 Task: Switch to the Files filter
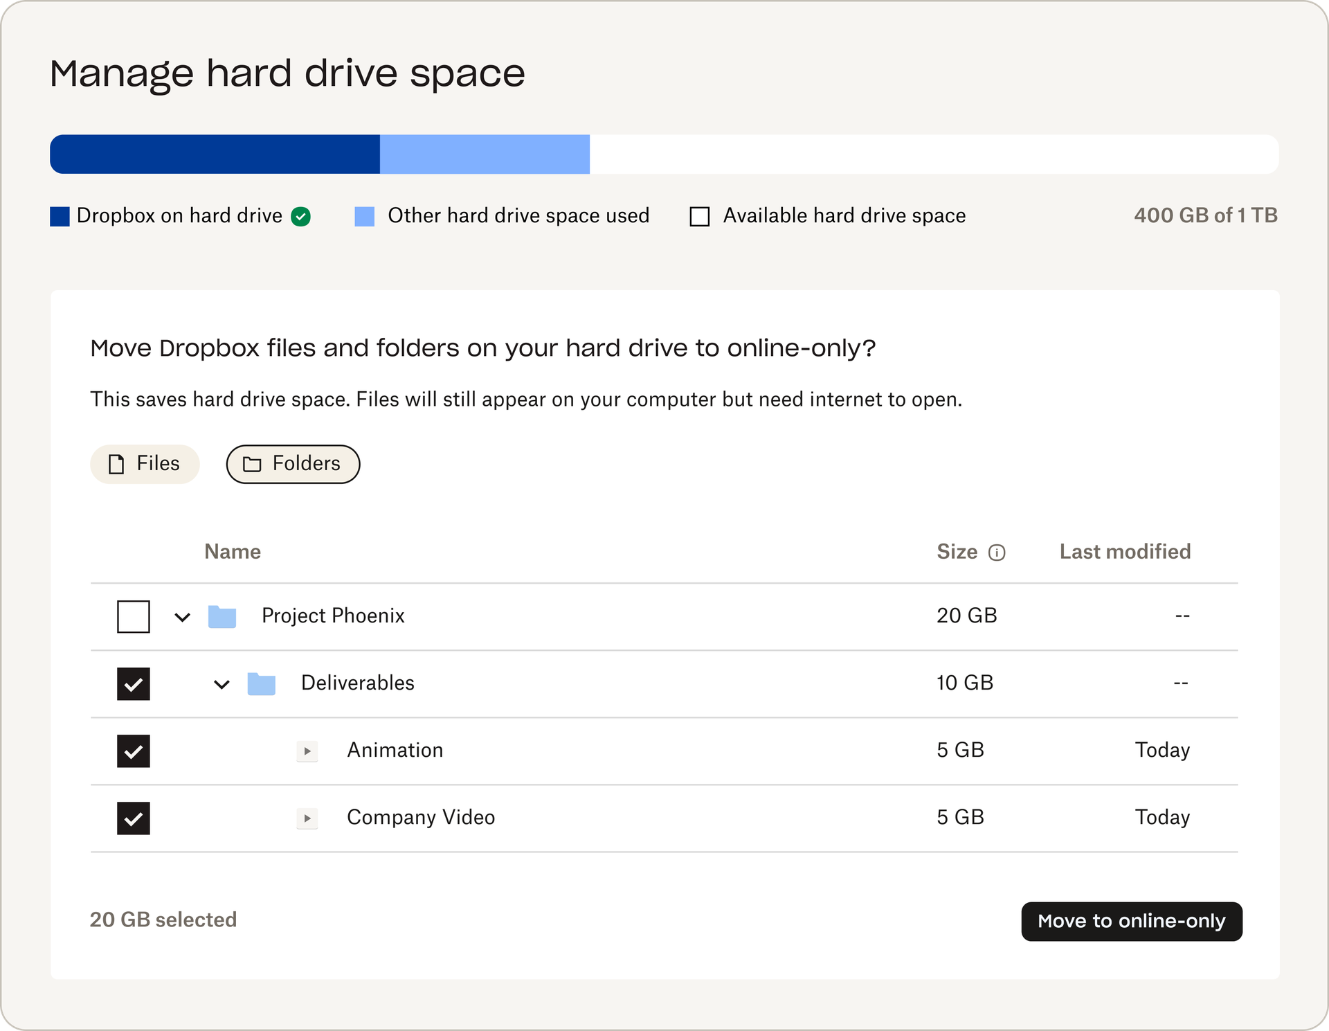pos(145,464)
